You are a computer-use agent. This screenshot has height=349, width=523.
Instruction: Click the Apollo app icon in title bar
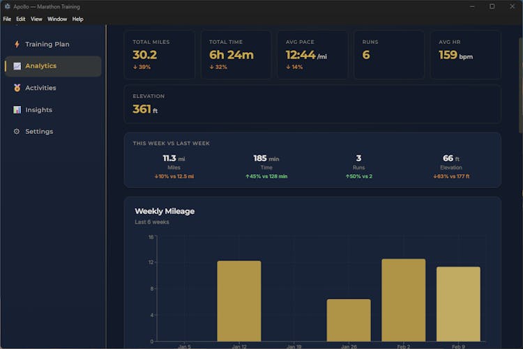[6, 6]
